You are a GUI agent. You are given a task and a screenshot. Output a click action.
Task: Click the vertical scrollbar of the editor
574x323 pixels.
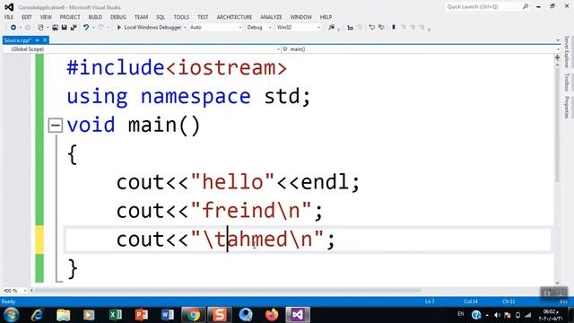557,125
